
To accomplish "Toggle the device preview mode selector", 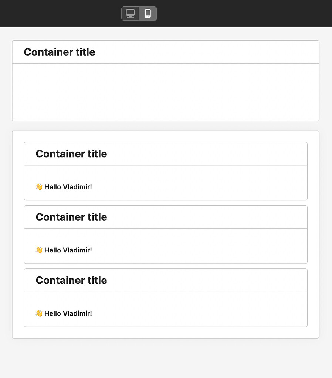I will (139, 13).
